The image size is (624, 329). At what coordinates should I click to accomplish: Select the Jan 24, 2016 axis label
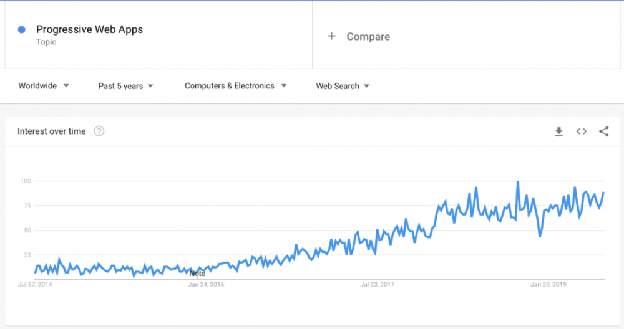point(206,285)
